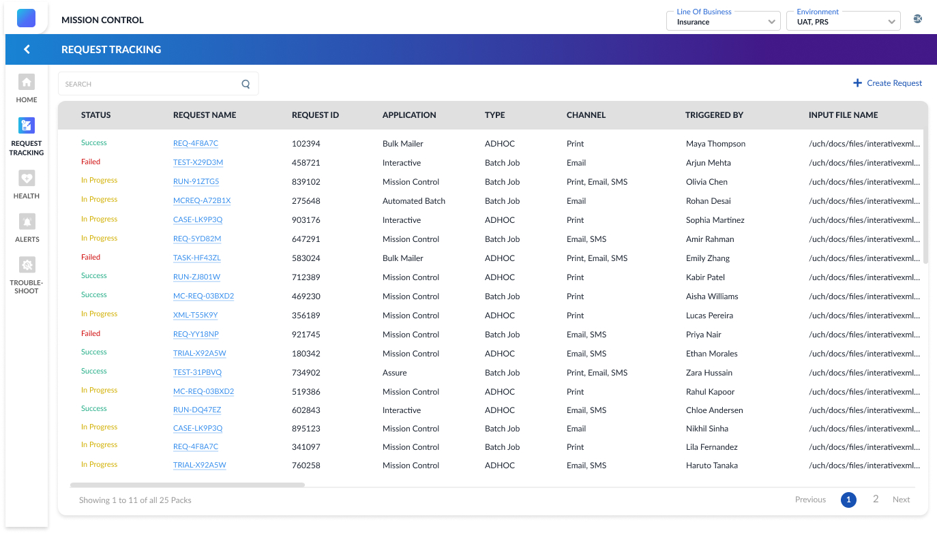Click the back chevron arrow icon
The image size is (937, 533).
click(x=27, y=49)
